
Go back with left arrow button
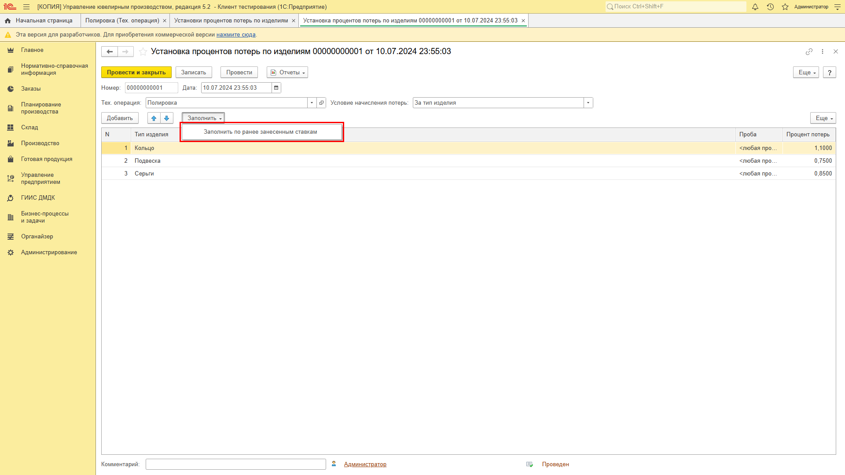110,51
